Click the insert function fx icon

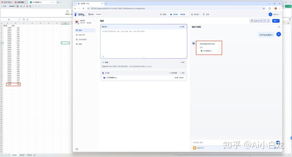tap(27, 19)
